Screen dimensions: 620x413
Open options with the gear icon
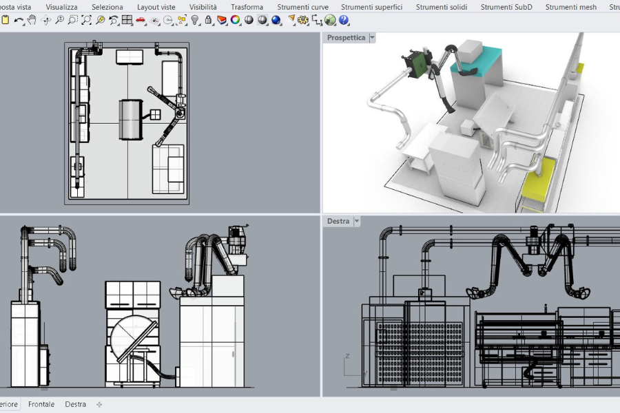coord(303,20)
